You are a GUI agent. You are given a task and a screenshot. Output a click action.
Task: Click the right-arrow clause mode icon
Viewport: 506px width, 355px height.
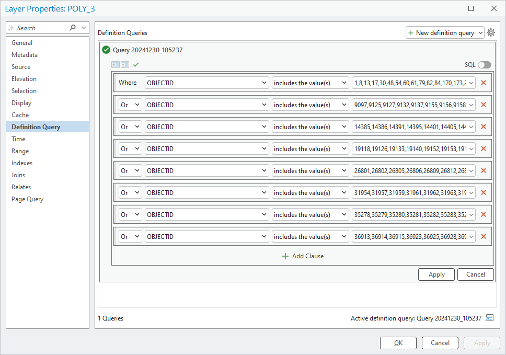tap(124, 64)
